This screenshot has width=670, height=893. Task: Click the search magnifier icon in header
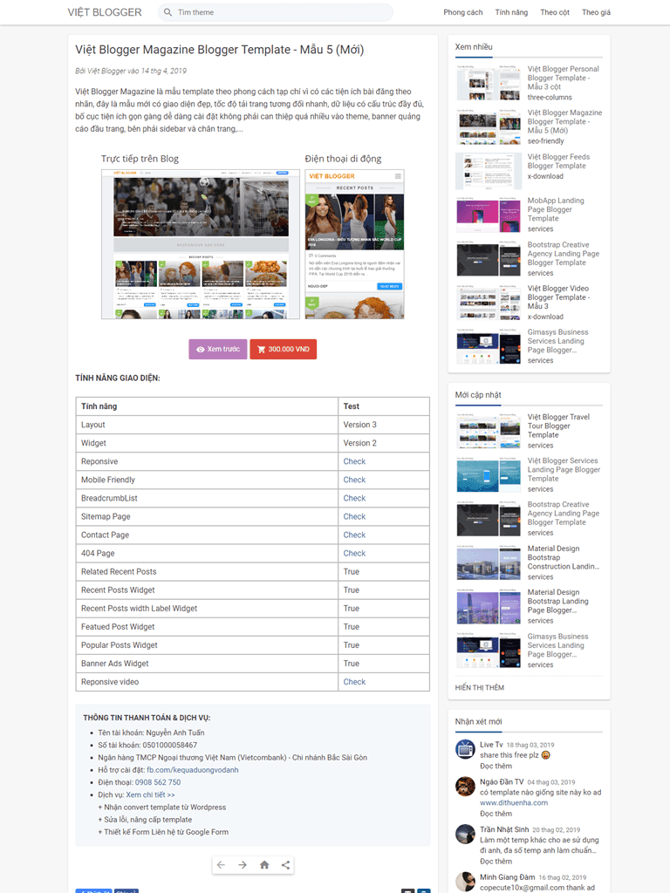(x=167, y=12)
